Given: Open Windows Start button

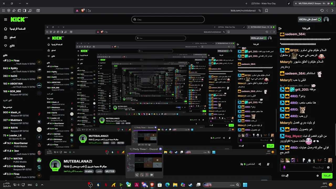Looking at the screenshot, I should click(245, 185).
